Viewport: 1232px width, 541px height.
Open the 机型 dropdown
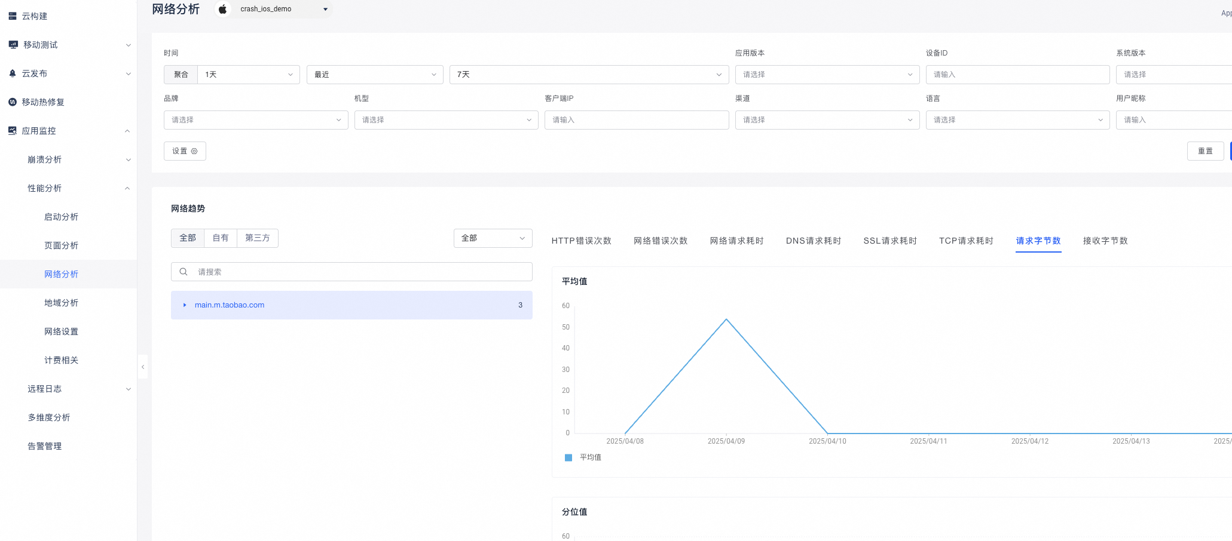click(x=446, y=120)
